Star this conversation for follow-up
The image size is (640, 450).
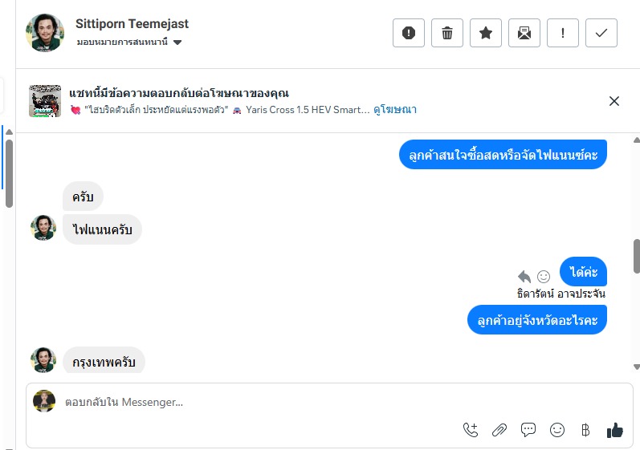(x=486, y=33)
